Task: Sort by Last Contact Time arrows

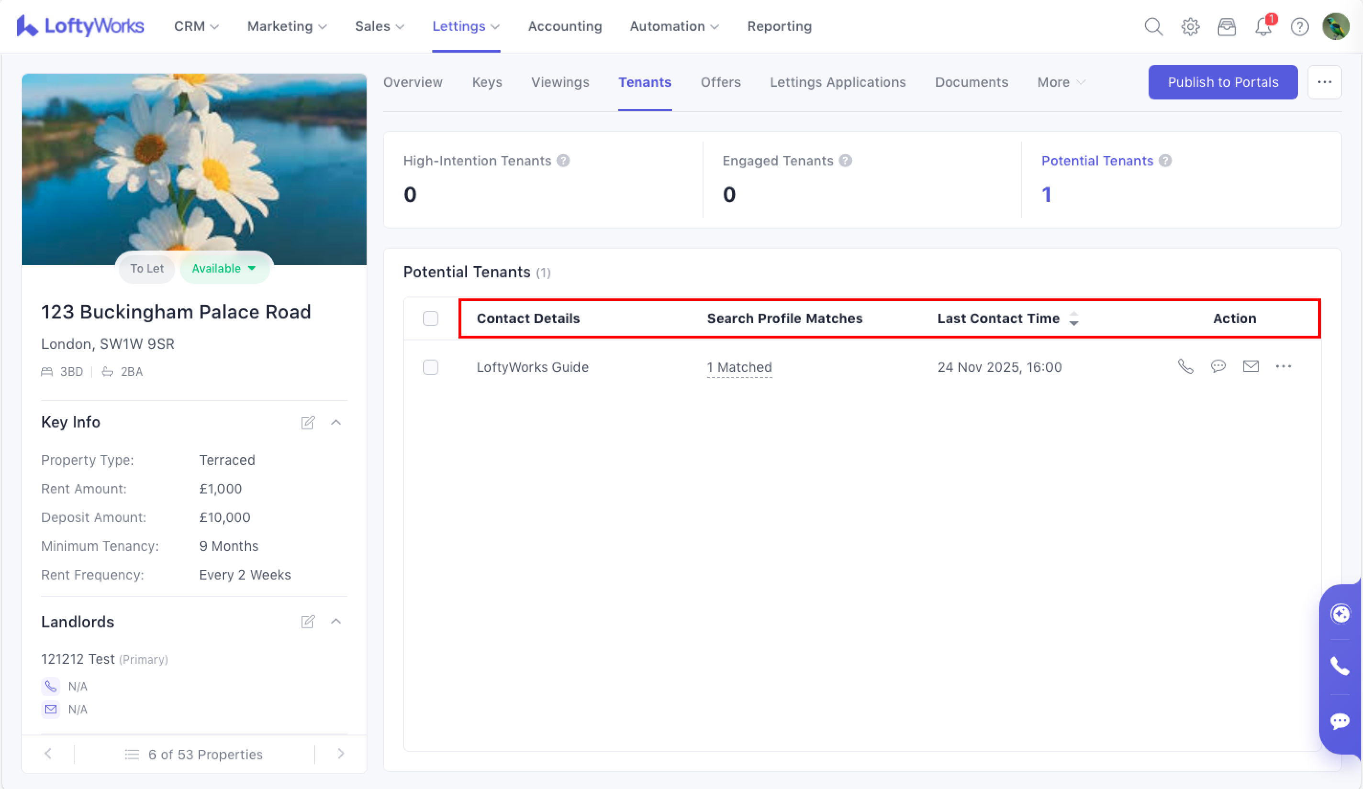Action: tap(1073, 318)
